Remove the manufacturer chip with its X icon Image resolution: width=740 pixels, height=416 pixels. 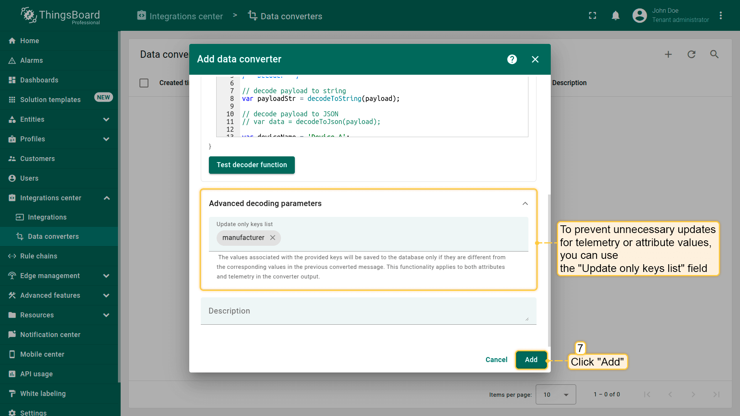click(272, 238)
